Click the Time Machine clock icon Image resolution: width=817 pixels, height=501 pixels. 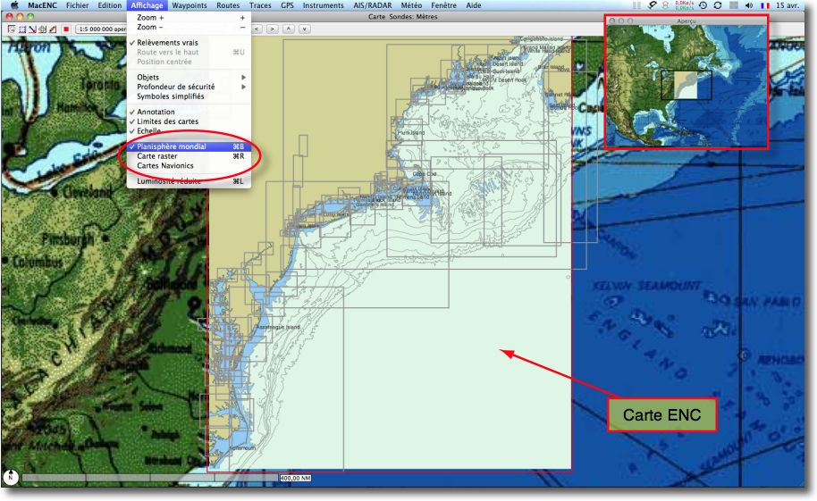coord(703,5)
